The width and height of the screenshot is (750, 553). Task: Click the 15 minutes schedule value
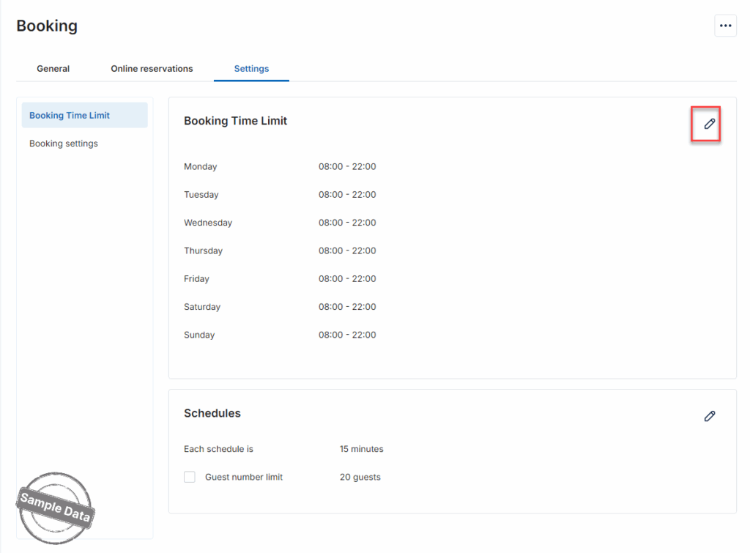[x=361, y=449]
